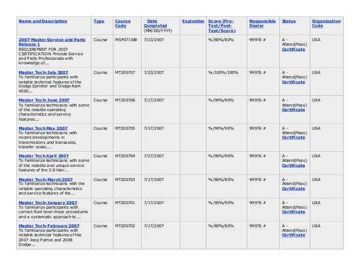Sort by Course Code column header
This screenshot has width=360, height=278.
tap(122, 23)
